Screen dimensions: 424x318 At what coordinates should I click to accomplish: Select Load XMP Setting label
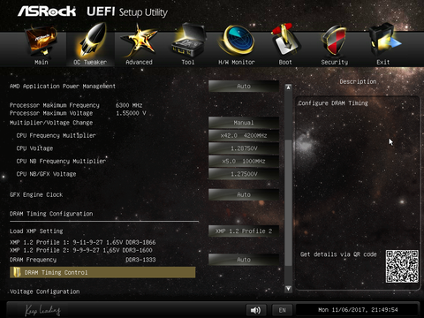click(36, 231)
